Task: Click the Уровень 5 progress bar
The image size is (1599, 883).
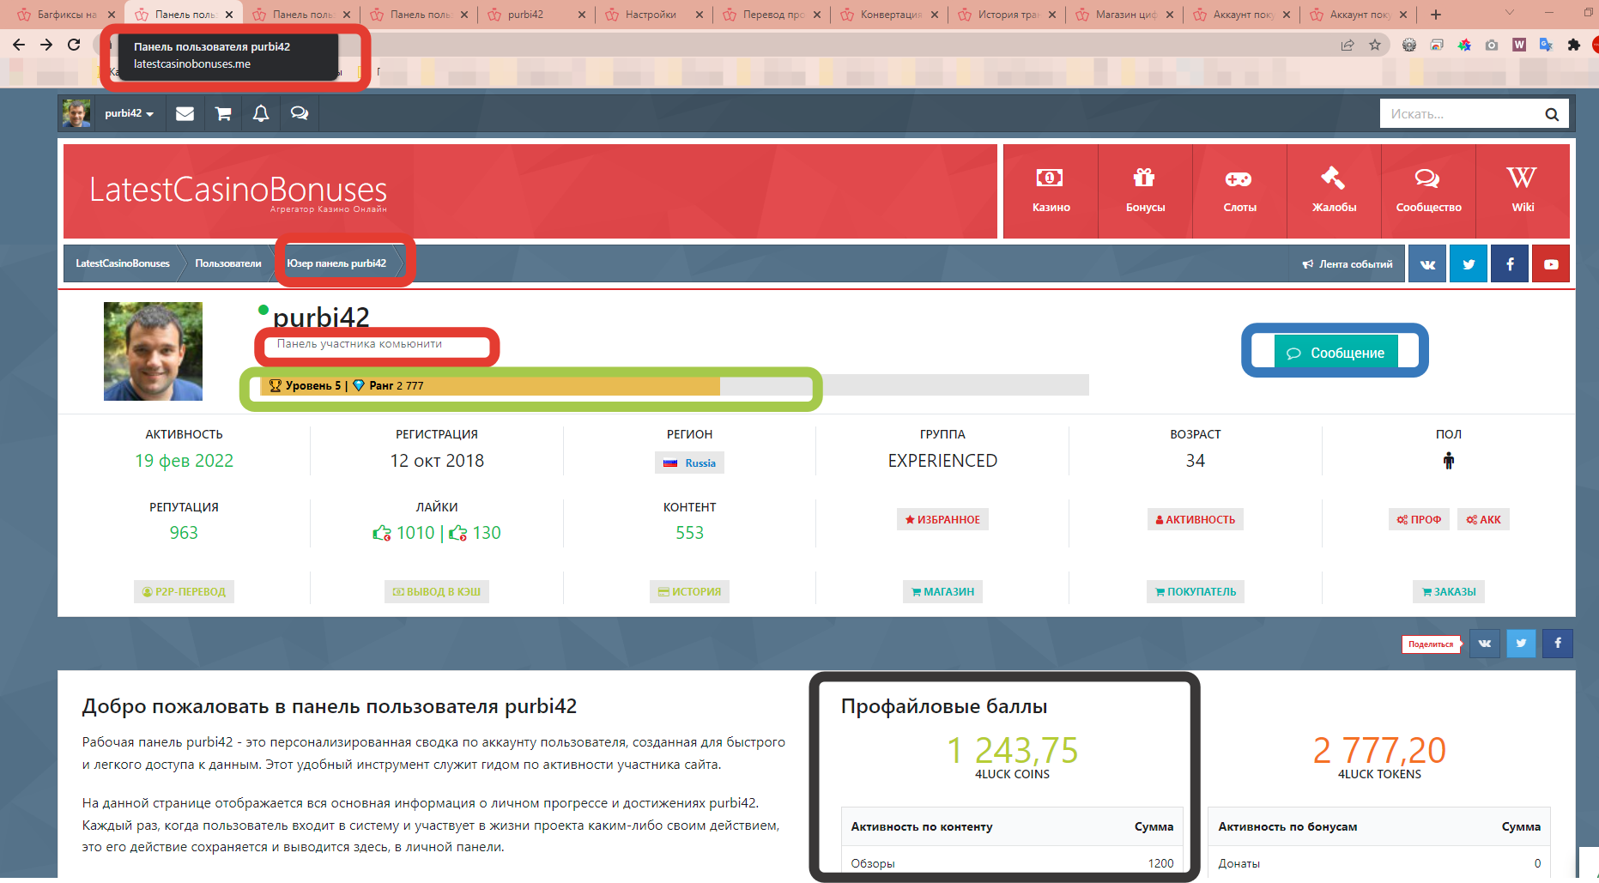Action: [530, 386]
